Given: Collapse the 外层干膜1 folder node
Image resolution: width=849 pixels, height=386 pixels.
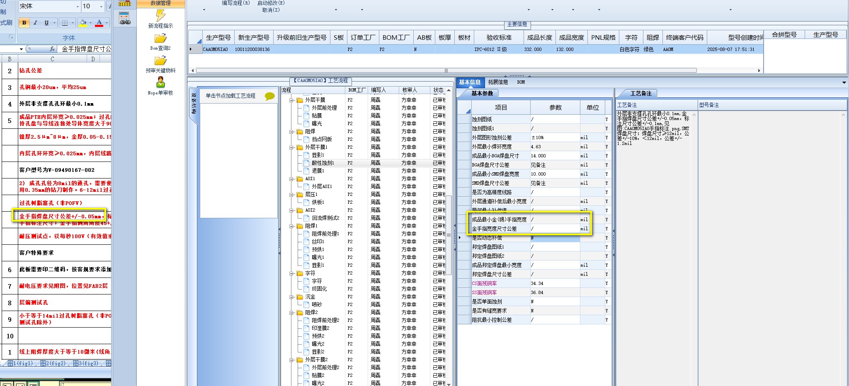Looking at the screenshot, I should (x=291, y=147).
